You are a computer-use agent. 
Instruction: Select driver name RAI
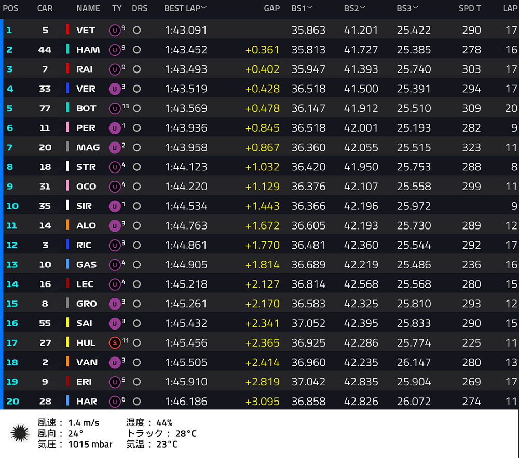pyautogui.click(x=85, y=69)
